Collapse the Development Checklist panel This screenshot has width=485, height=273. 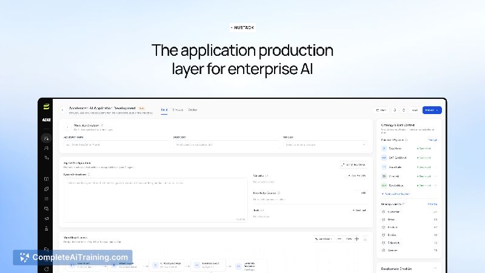click(x=435, y=269)
